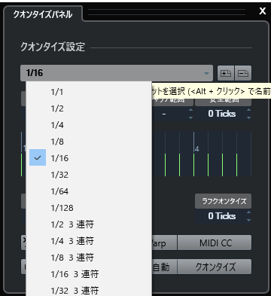Image resolution: width=271 pixels, height=296 pixels.
Task: Click the クオンタイズ apply button
Action: point(215,267)
